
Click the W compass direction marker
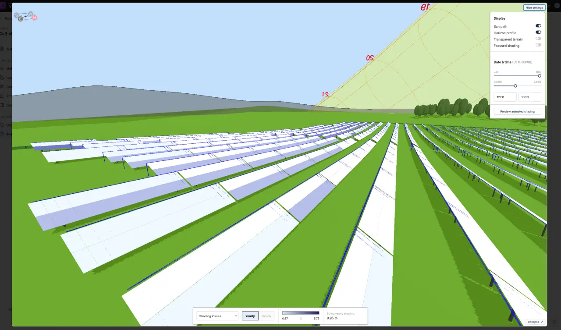(30, 14)
